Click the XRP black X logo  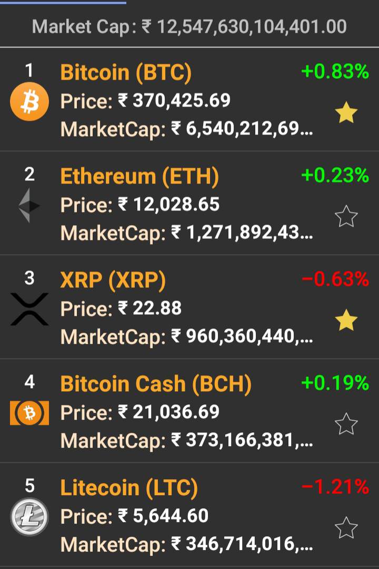(x=29, y=309)
